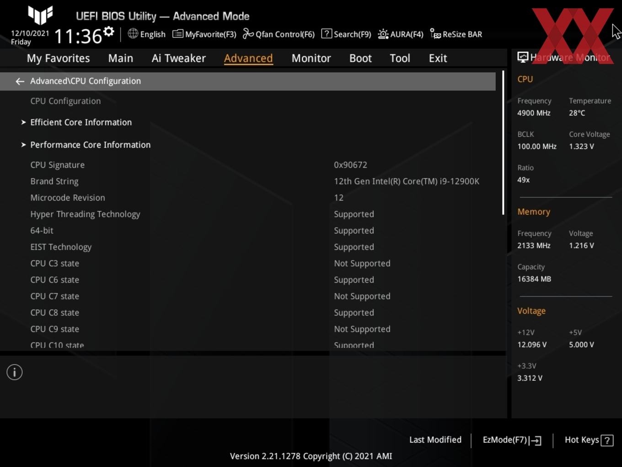The image size is (622, 467).
Task: Click the EzMode exit arrow icon
Action: (x=536, y=440)
